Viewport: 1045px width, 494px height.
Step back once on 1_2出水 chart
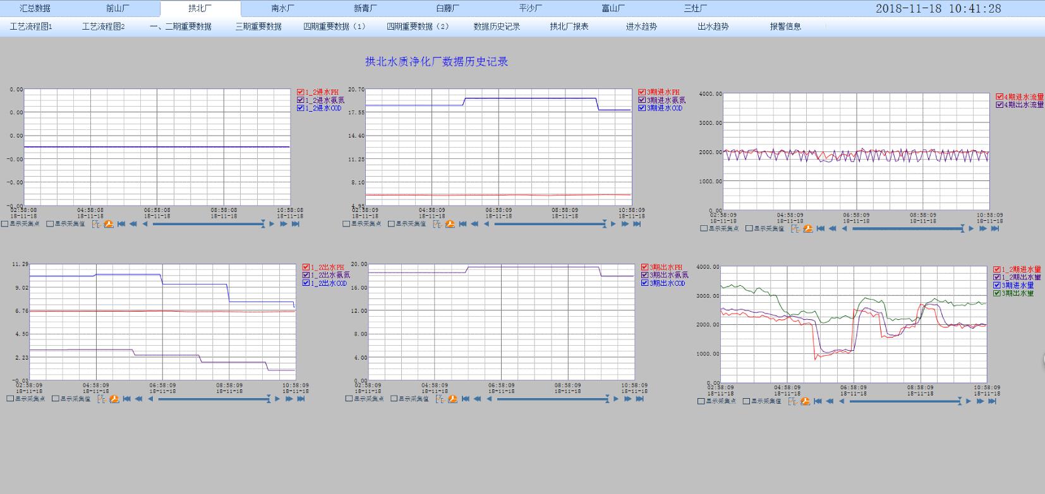150,399
